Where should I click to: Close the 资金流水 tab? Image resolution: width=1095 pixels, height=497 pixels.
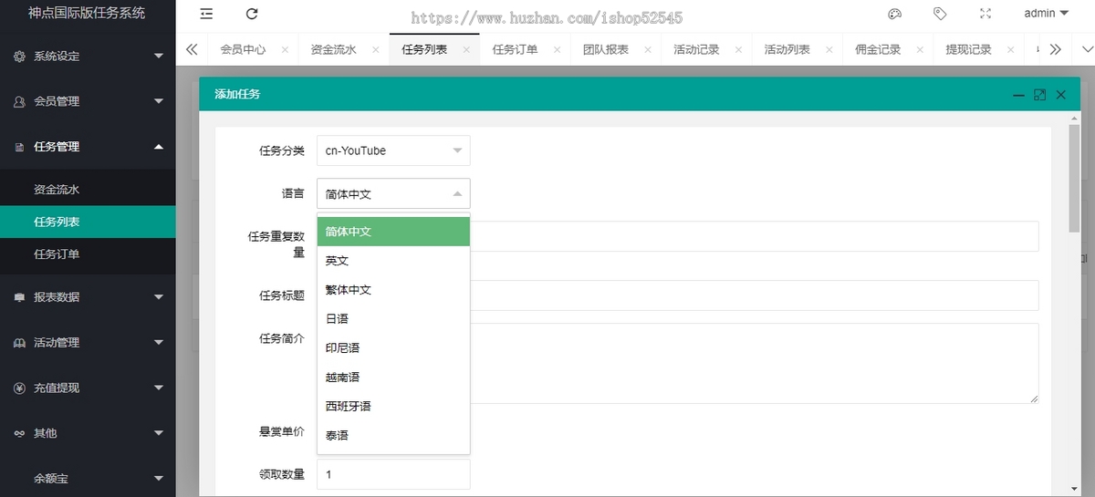point(375,50)
